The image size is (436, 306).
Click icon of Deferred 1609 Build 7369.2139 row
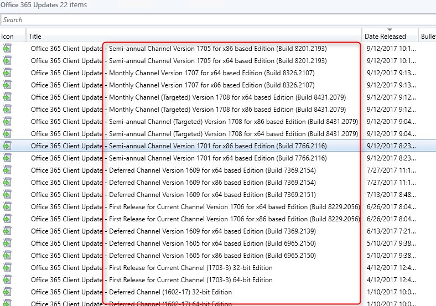click(7, 231)
